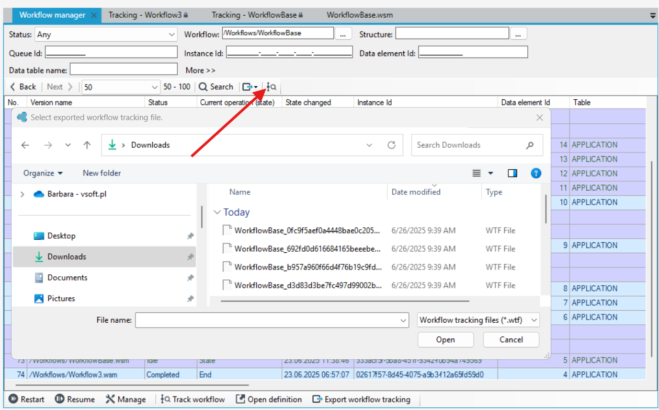Image resolution: width=659 pixels, height=410 pixels.
Task: Go up one folder level in file dialog
Action: point(87,145)
